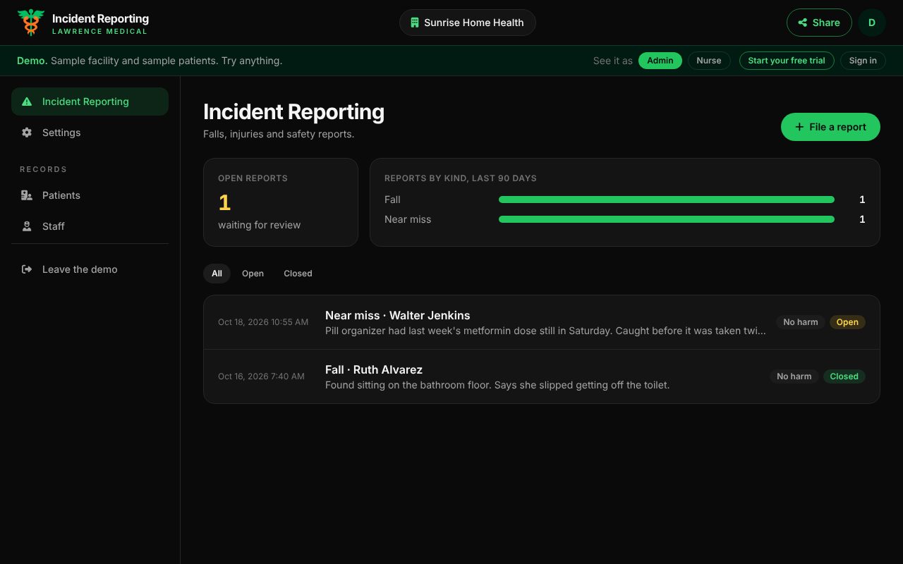Click the Oct 16, 2026 7:40 AM timestamp
903x564 pixels.
[x=261, y=376]
